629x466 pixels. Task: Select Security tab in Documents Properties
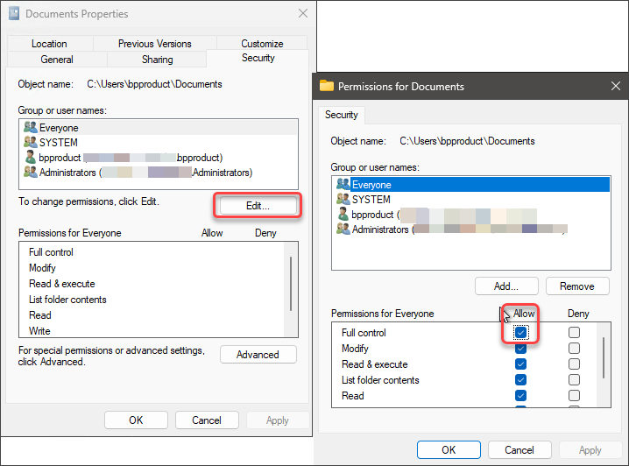[x=258, y=58]
